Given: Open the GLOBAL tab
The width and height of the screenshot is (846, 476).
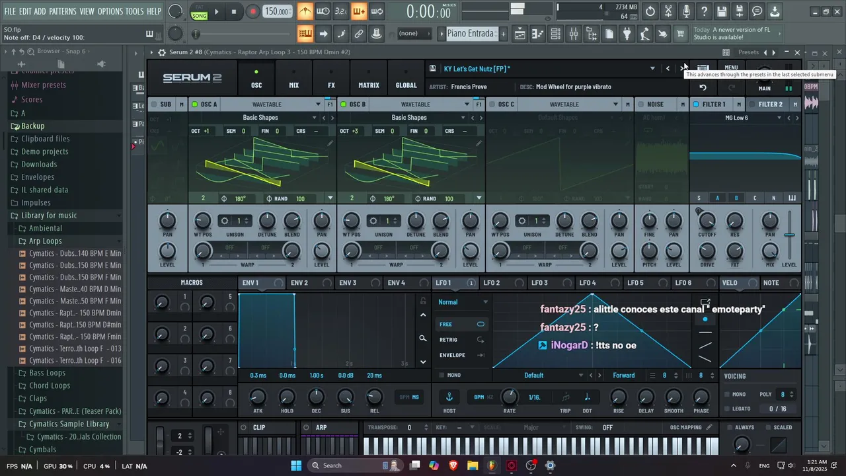Looking at the screenshot, I should pos(406,79).
